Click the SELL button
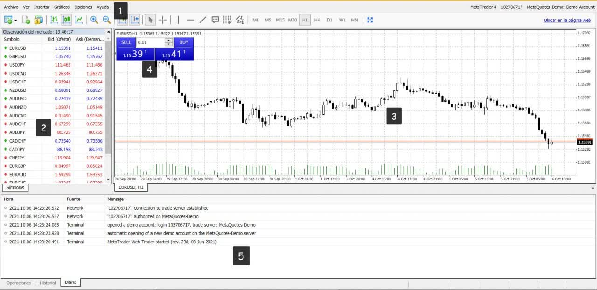Screen dimensions: 597x290 click(x=126, y=42)
